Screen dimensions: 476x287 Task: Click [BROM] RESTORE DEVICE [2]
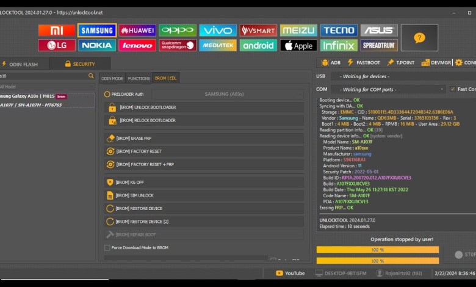204,222
